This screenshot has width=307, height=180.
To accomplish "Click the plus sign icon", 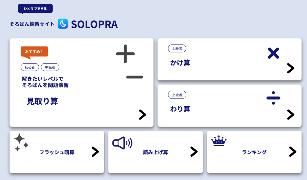I will (x=125, y=54).
